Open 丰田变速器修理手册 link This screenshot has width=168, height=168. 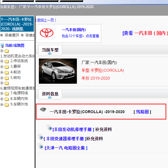(65, 139)
